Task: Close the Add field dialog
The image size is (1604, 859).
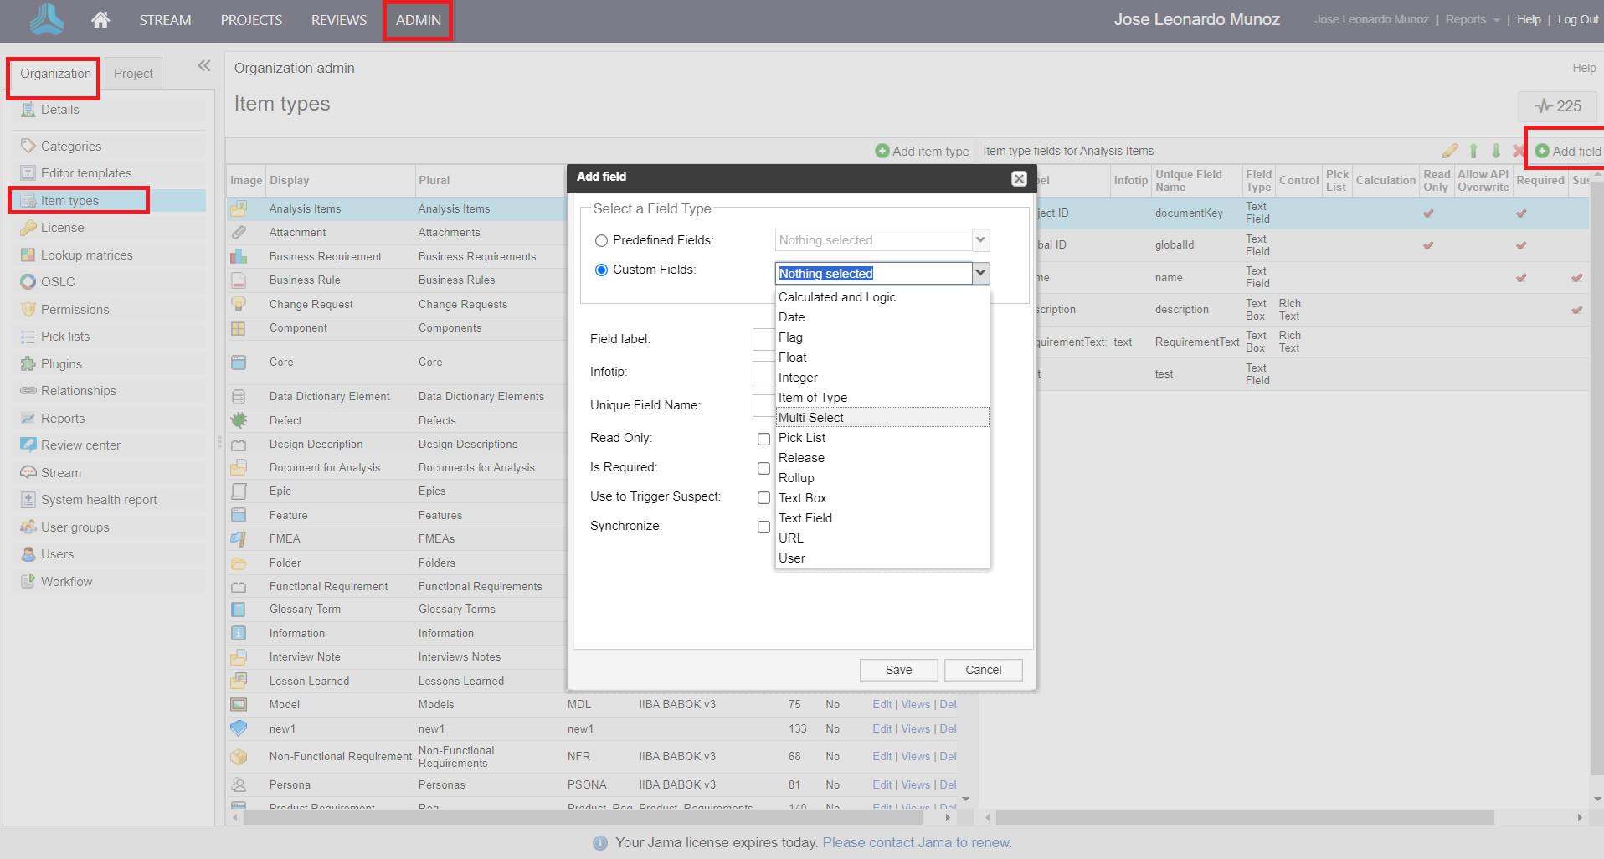Action: tap(1019, 178)
